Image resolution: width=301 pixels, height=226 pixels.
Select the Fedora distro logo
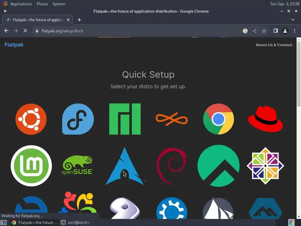coord(78,119)
